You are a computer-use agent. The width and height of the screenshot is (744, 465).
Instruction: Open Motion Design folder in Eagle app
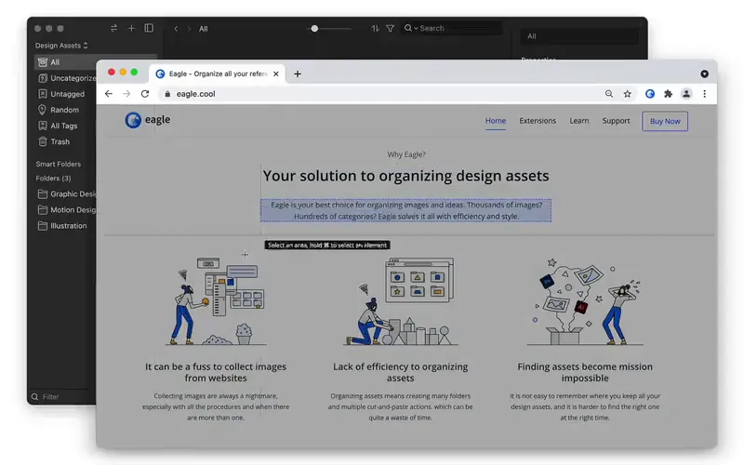[x=65, y=210]
